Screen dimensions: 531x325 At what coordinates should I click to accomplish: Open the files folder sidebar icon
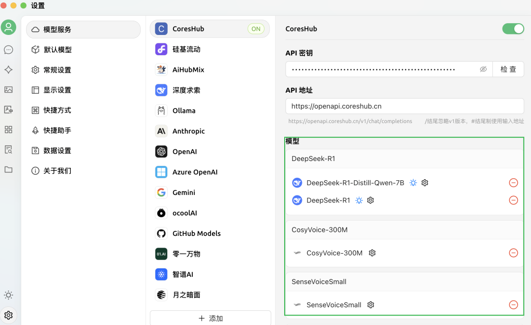(8, 169)
